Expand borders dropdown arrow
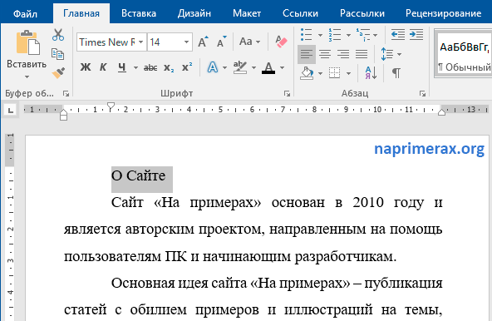The image size is (492, 321). (x=348, y=73)
